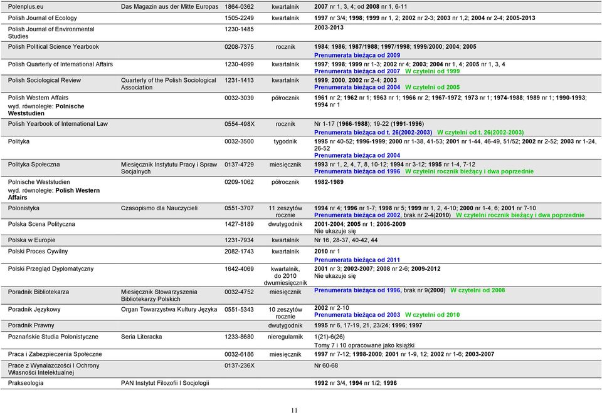Select the title Polnische Weststudien row
The height and width of the screenshot is (413, 602).
[39, 182]
